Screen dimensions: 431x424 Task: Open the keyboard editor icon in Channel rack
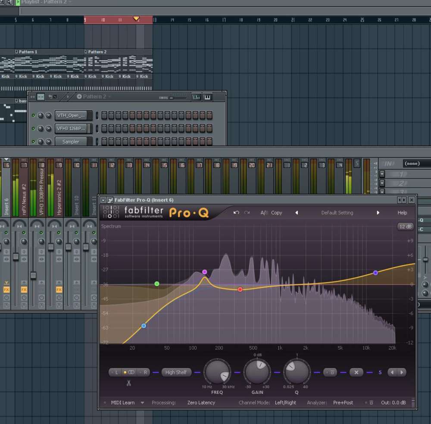[207, 97]
